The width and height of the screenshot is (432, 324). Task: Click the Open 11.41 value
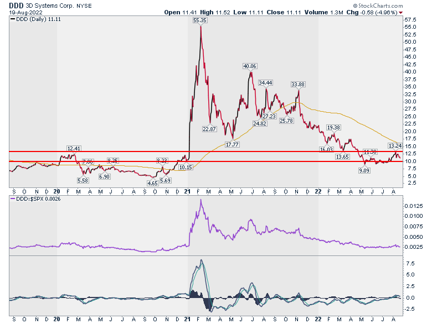(189, 12)
